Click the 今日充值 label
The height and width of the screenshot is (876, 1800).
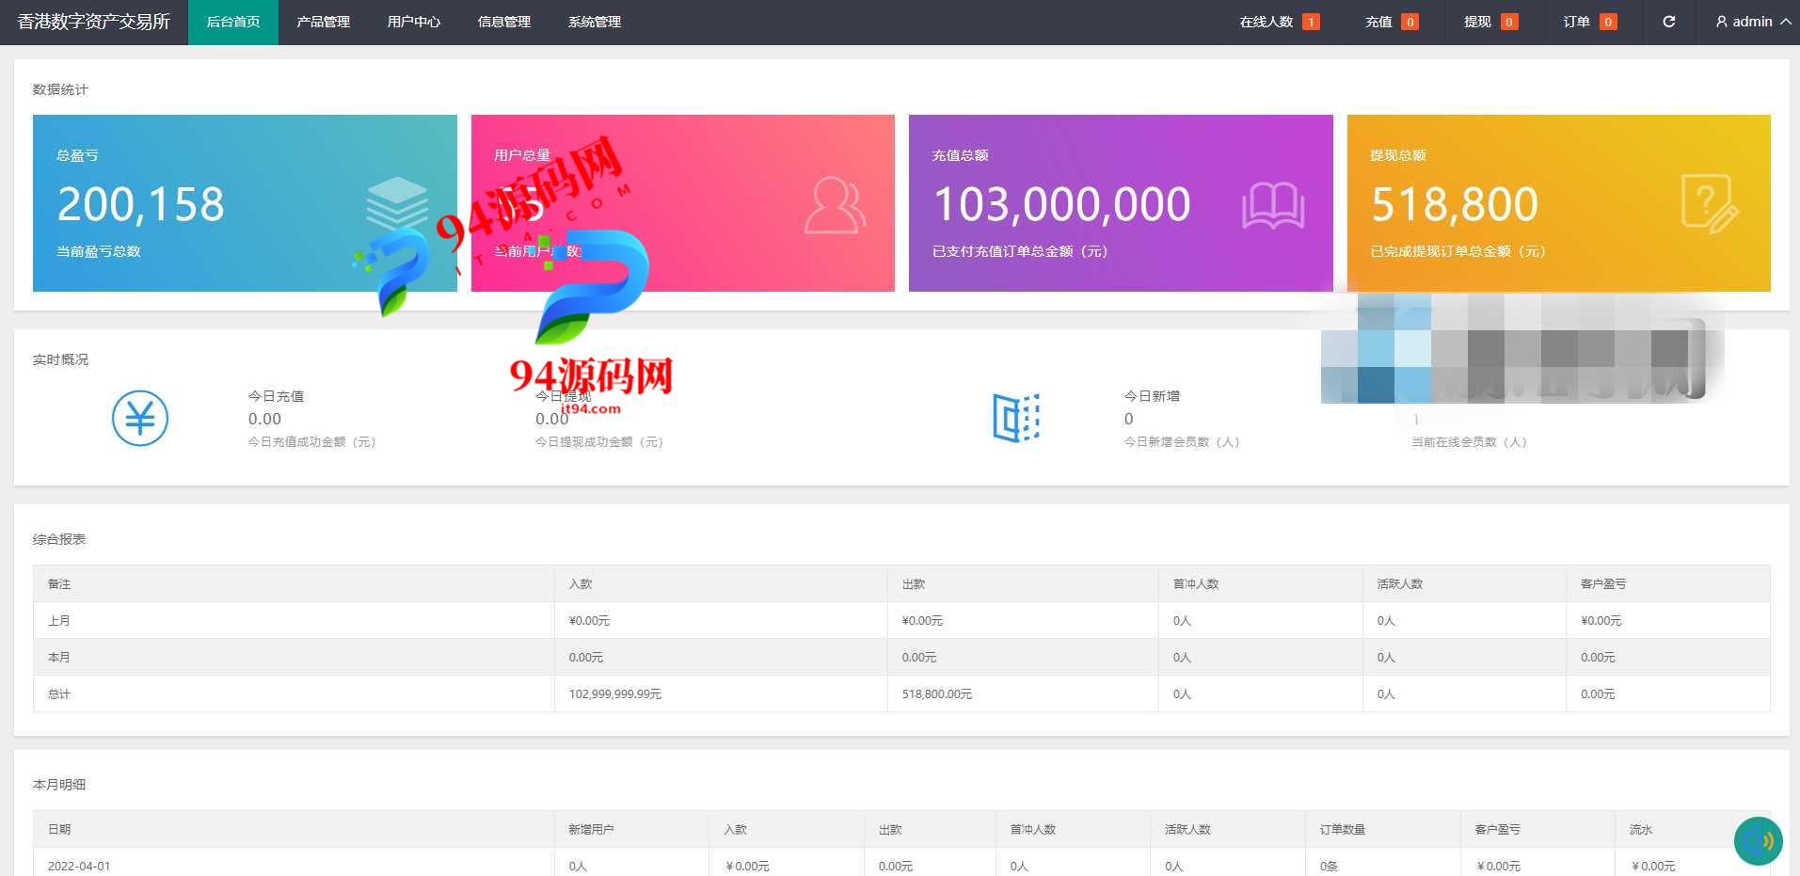[276, 396]
